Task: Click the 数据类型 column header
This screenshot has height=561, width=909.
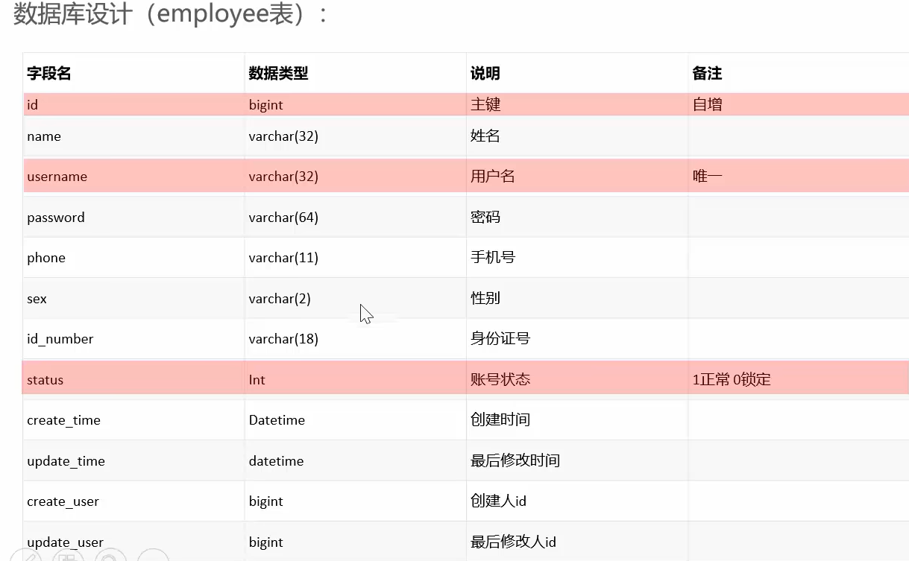Action: tap(278, 73)
